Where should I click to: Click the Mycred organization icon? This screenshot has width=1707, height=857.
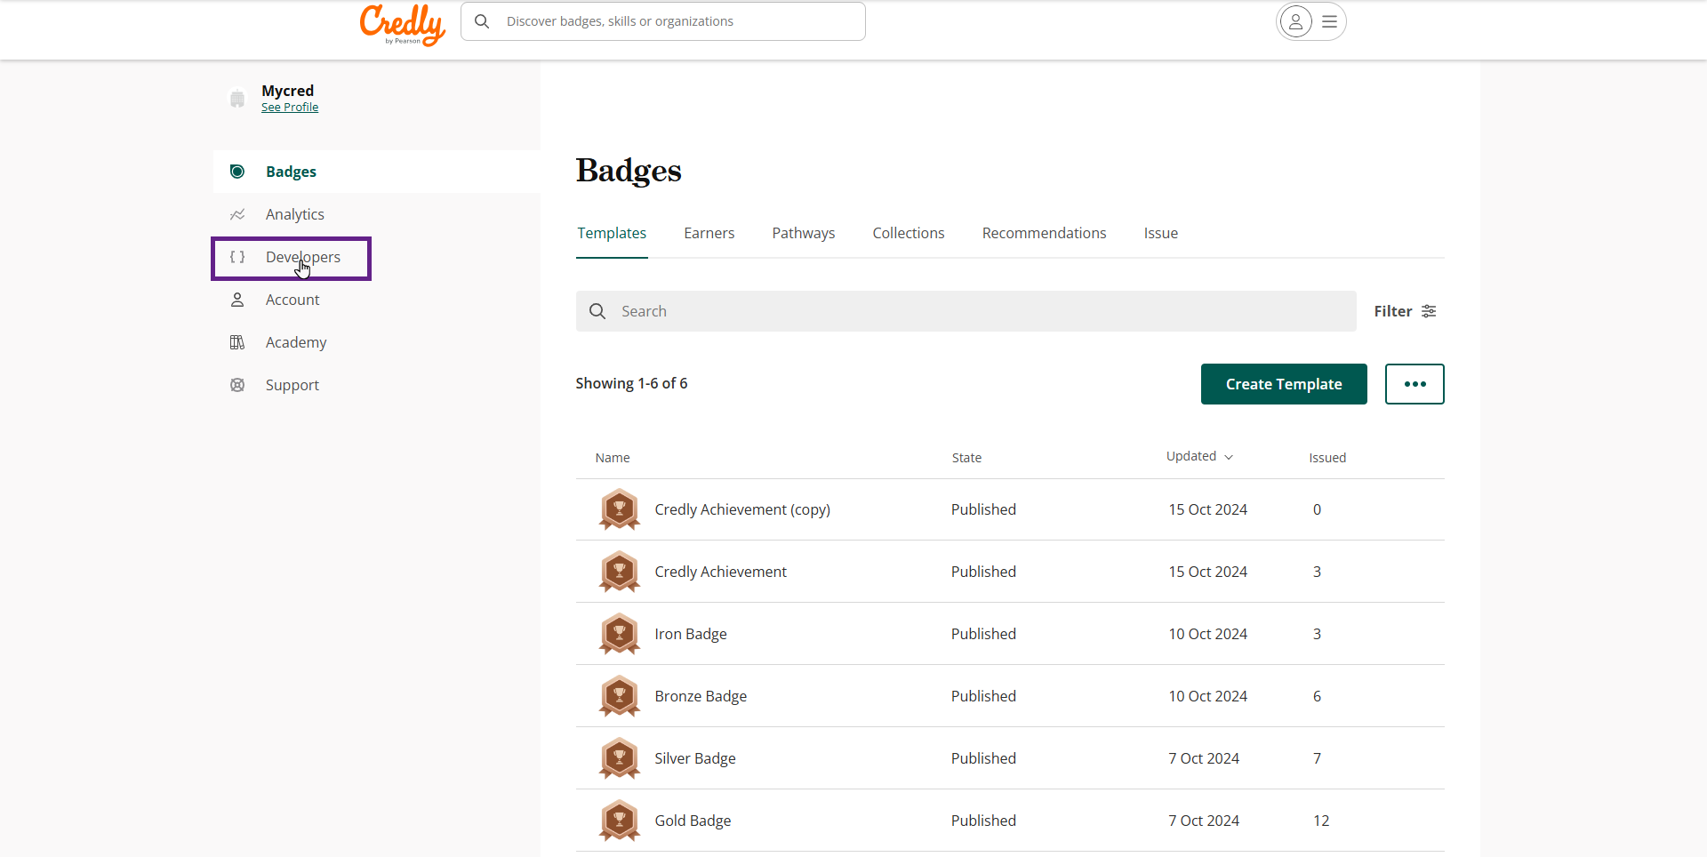[x=237, y=99]
